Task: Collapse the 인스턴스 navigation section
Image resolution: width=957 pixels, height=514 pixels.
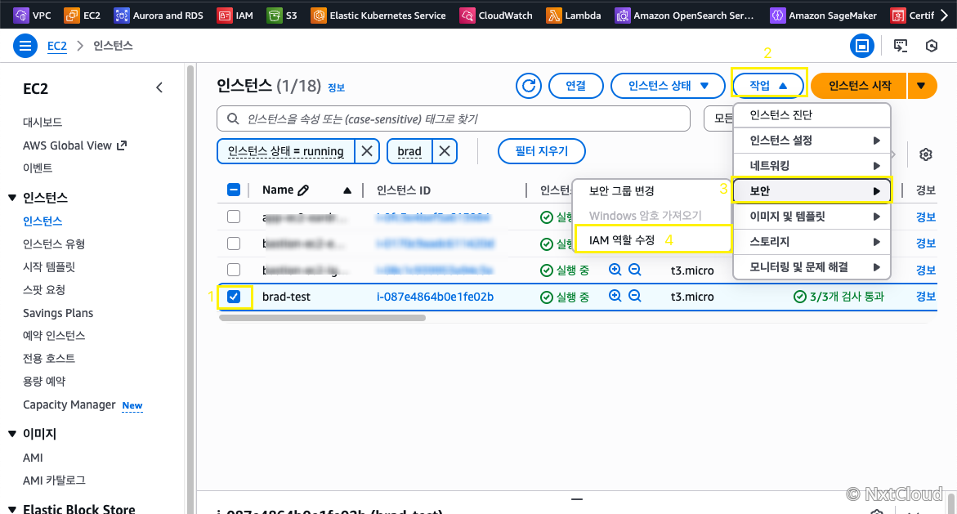Action: click(12, 198)
